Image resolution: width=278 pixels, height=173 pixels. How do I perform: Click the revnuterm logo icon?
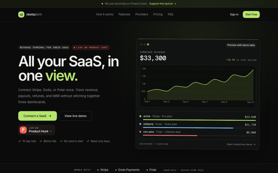click(21, 15)
